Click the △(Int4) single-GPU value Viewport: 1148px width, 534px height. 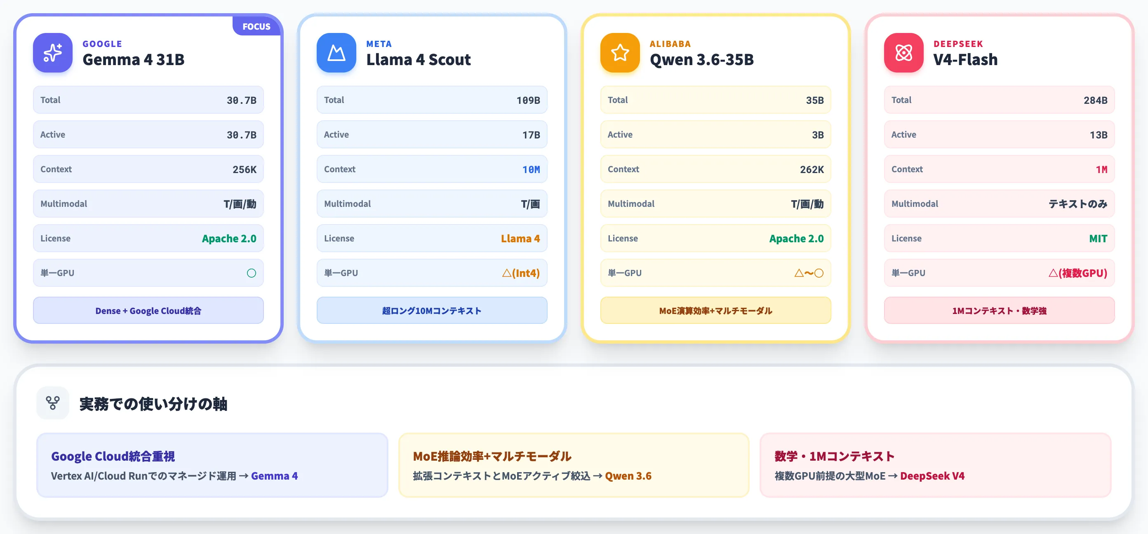521,273
